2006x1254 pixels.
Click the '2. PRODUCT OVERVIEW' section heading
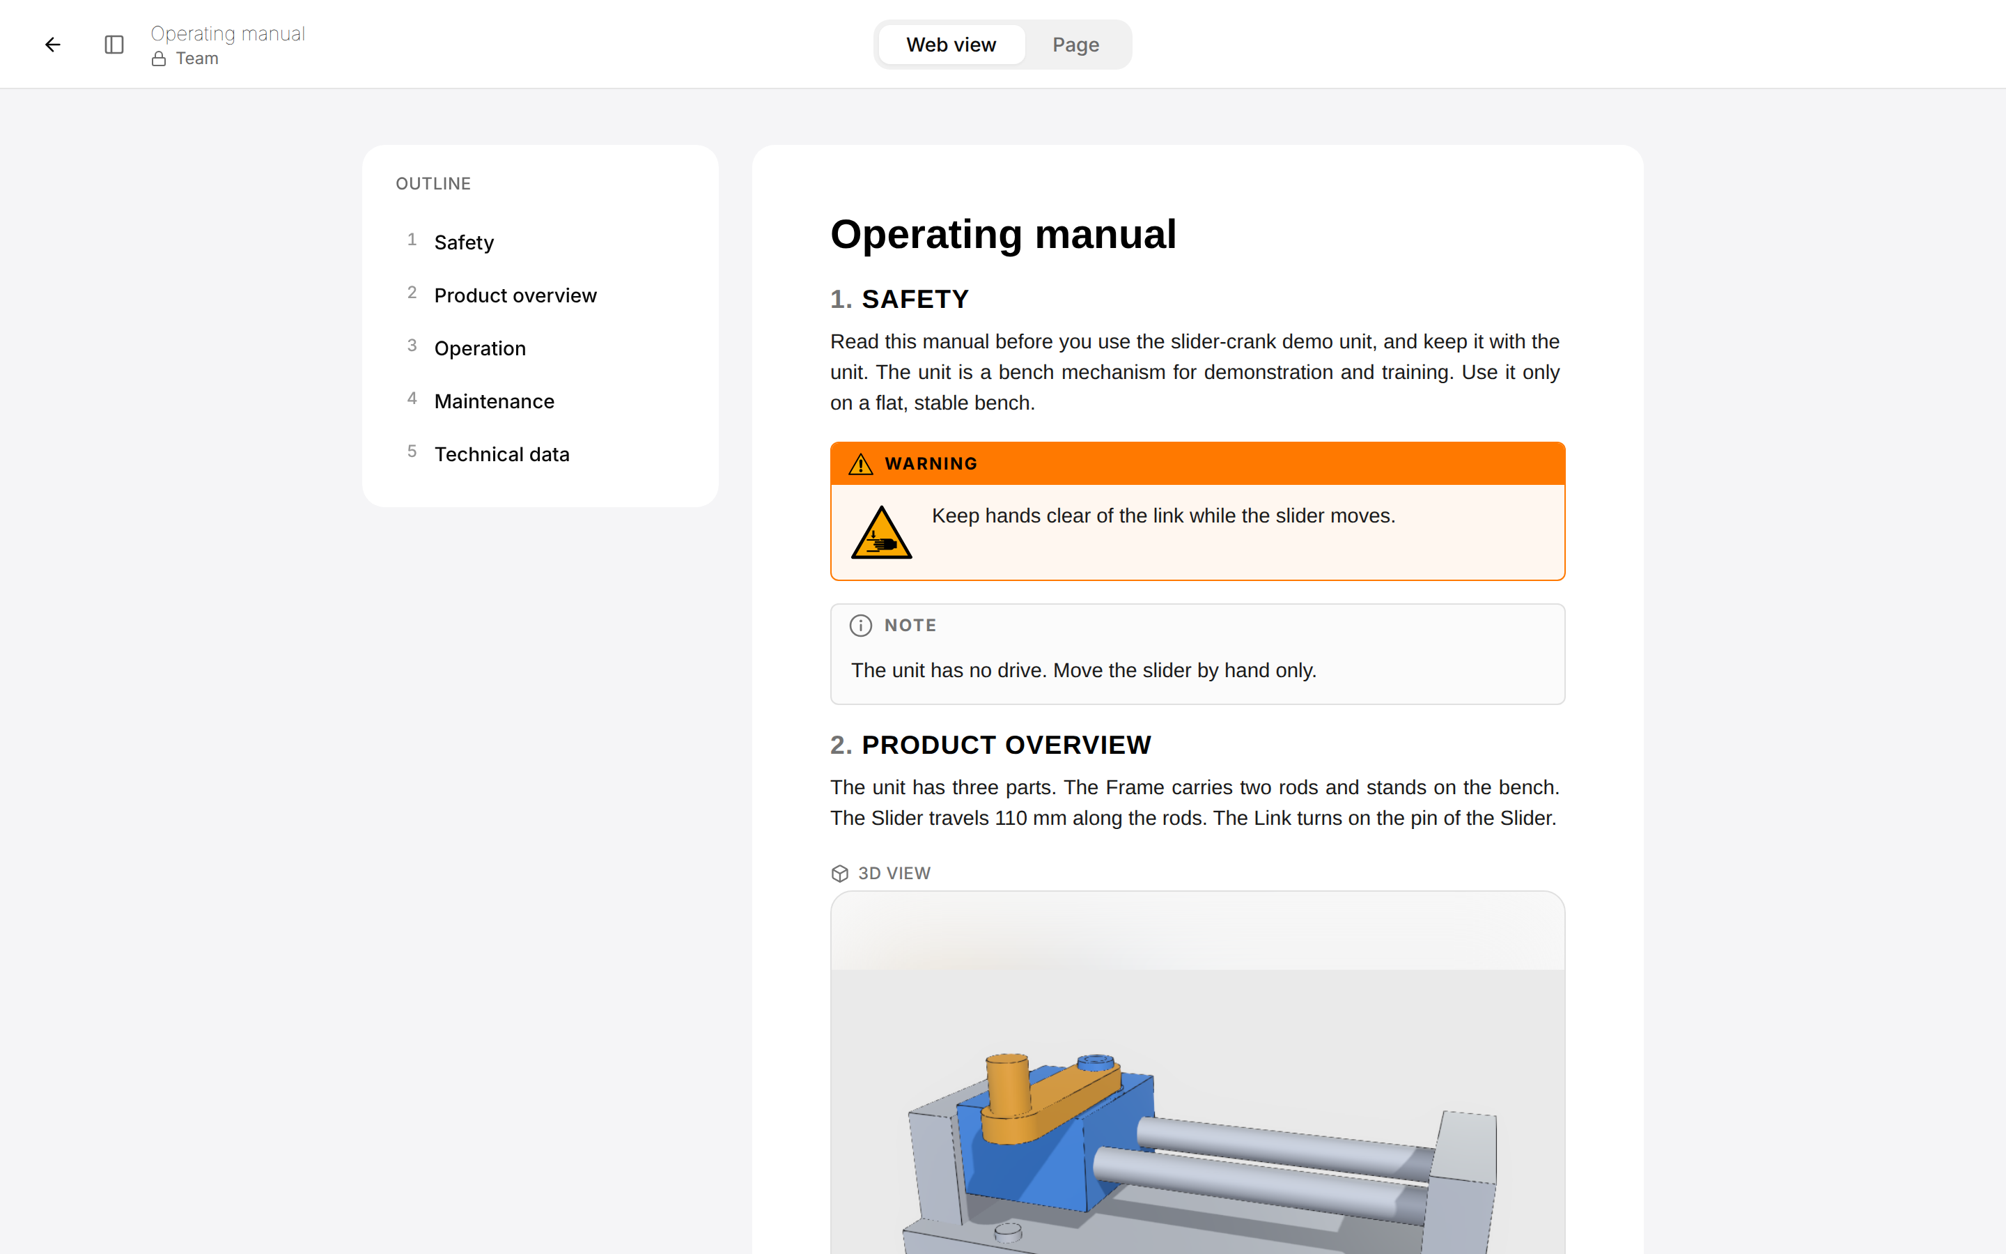990,745
